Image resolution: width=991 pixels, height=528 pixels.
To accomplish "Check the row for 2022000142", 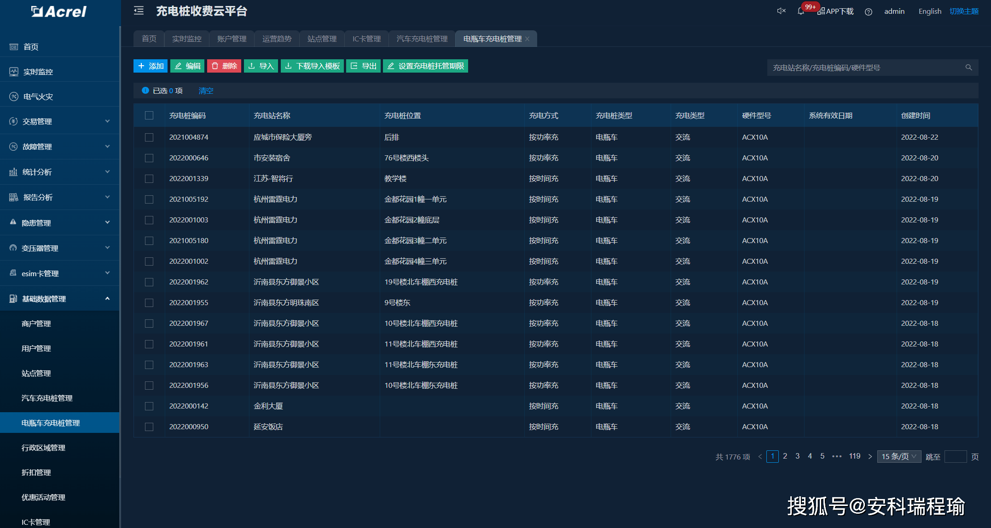I will [149, 406].
